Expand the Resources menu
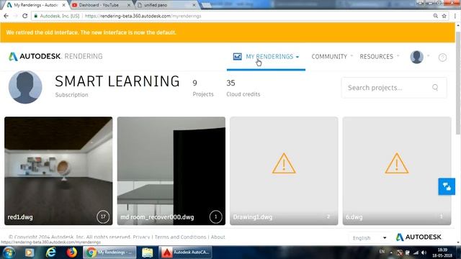461x259 pixels. click(379, 56)
